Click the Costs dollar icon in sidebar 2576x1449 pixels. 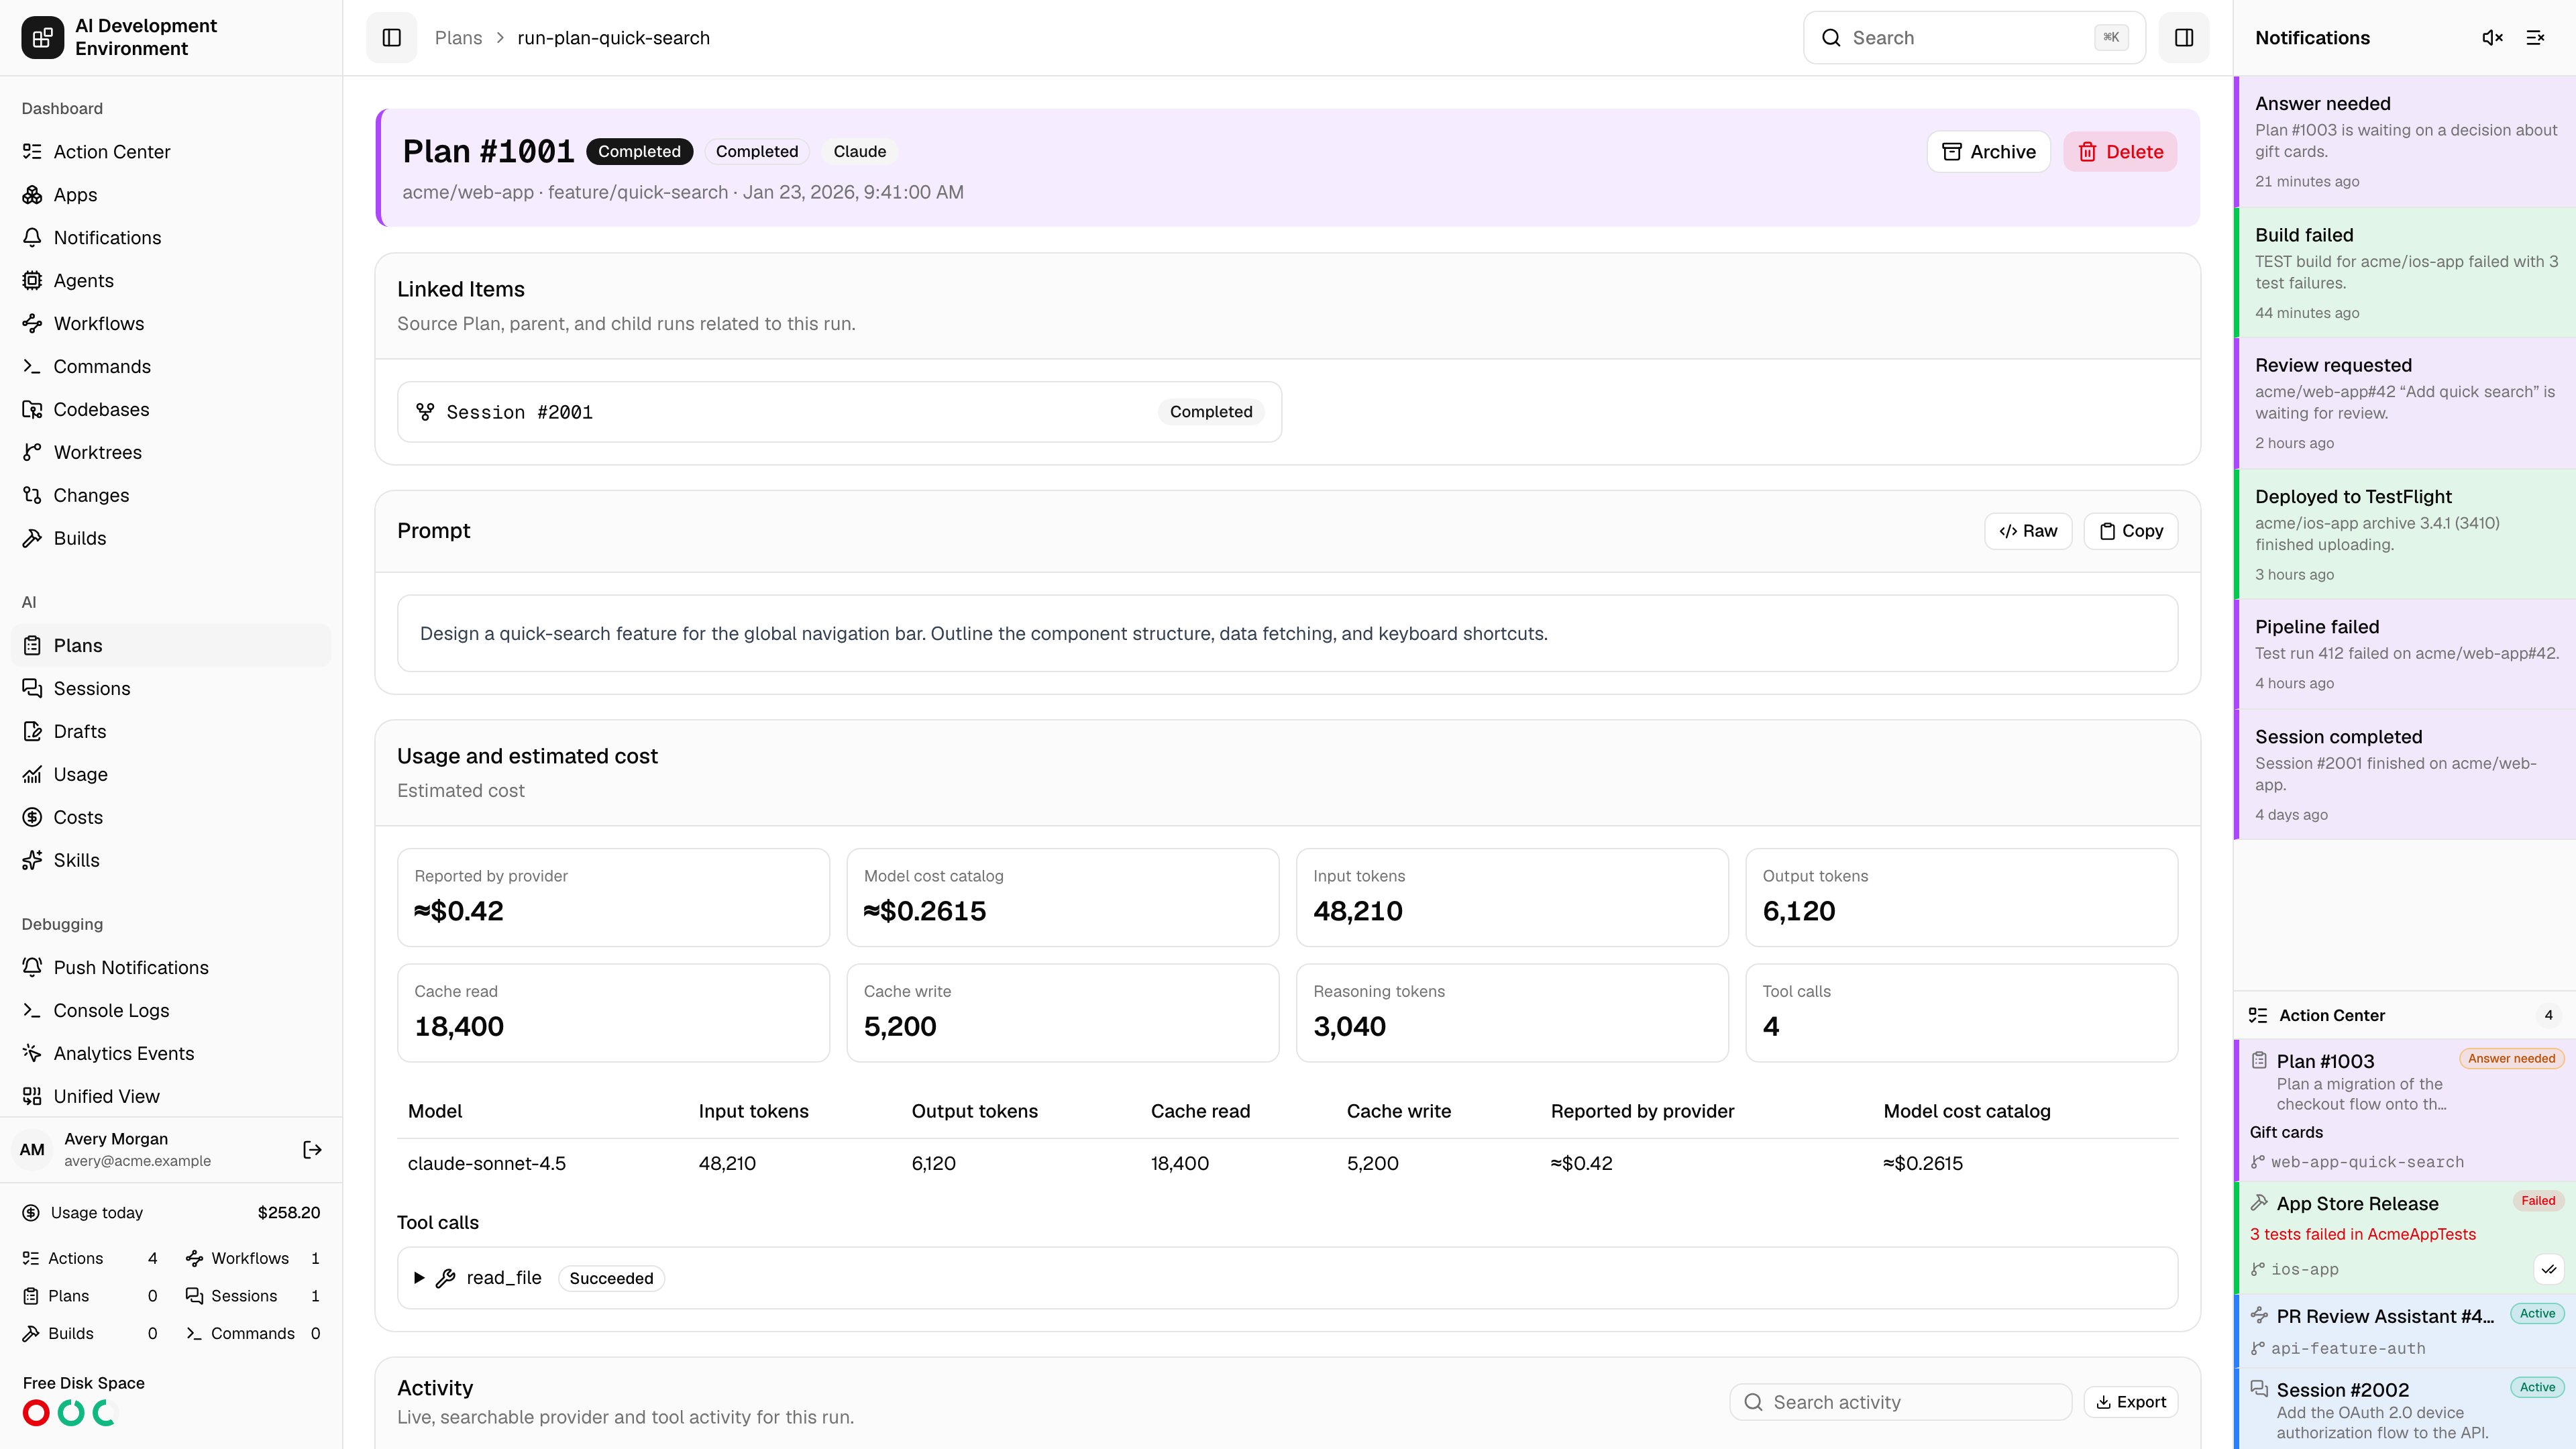(x=32, y=818)
